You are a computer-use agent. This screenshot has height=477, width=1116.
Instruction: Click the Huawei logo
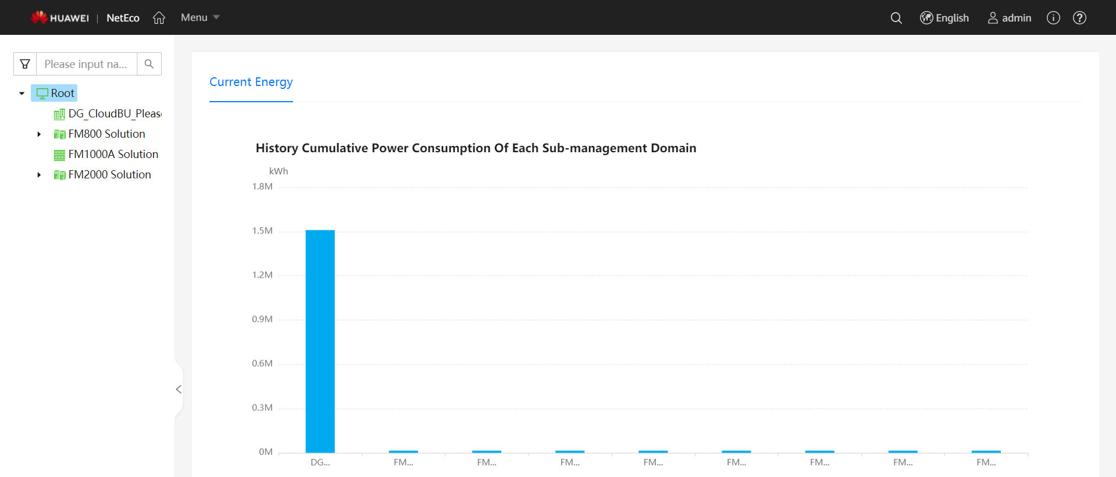coord(60,18)
